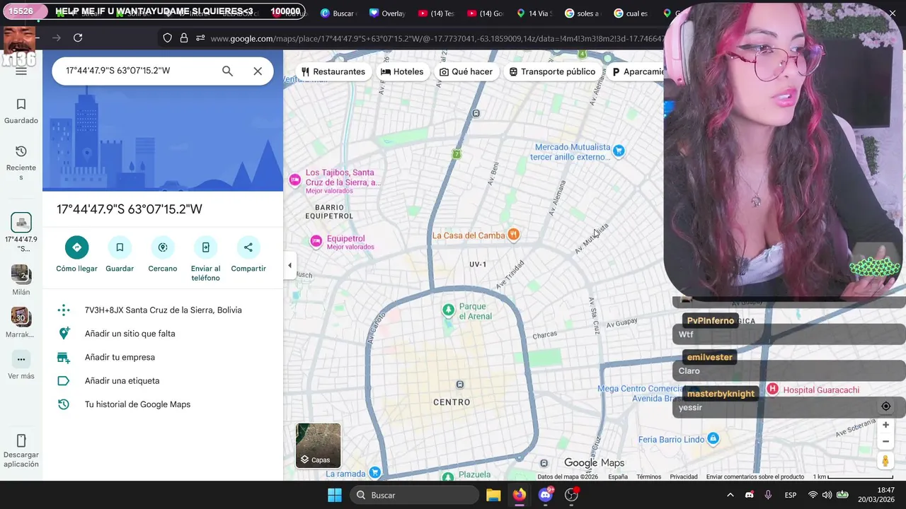
Task: Click the Firefox forward navigation arrow
Action: (57, 37)
